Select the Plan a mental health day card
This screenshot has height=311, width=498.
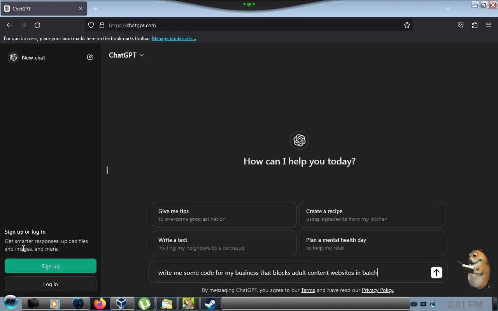372,243
